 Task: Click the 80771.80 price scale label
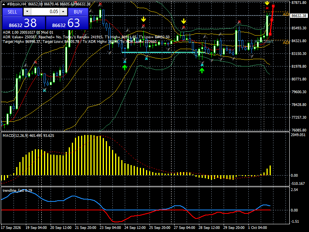299,79
